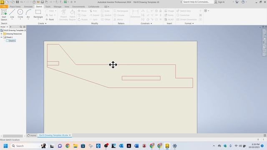
Task: Add a new browser panel tab with plus
Action: [x=10, y=27]
